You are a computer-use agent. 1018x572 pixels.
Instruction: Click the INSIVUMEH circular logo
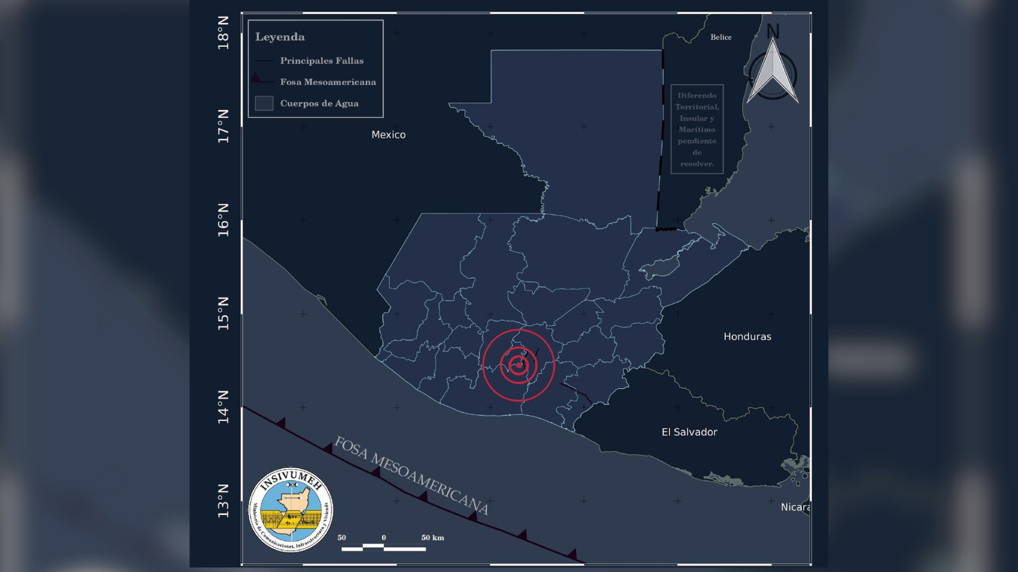(291, 510)
